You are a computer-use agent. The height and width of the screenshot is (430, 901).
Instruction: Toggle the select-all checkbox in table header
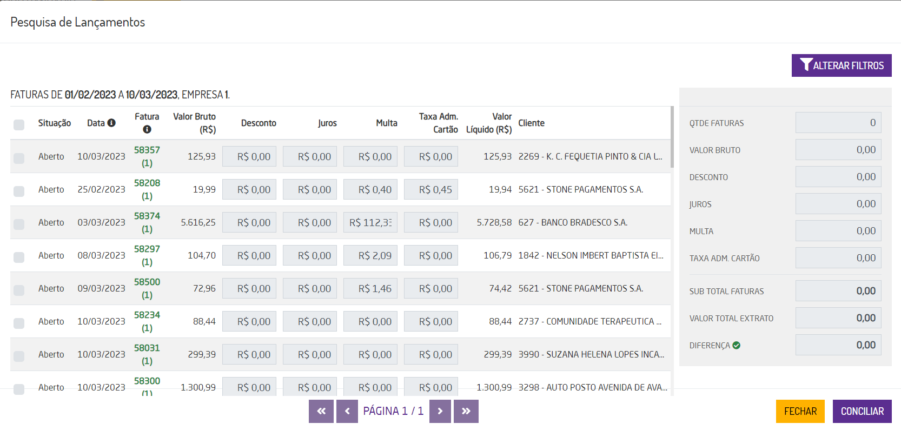click(x=19, y=125)
